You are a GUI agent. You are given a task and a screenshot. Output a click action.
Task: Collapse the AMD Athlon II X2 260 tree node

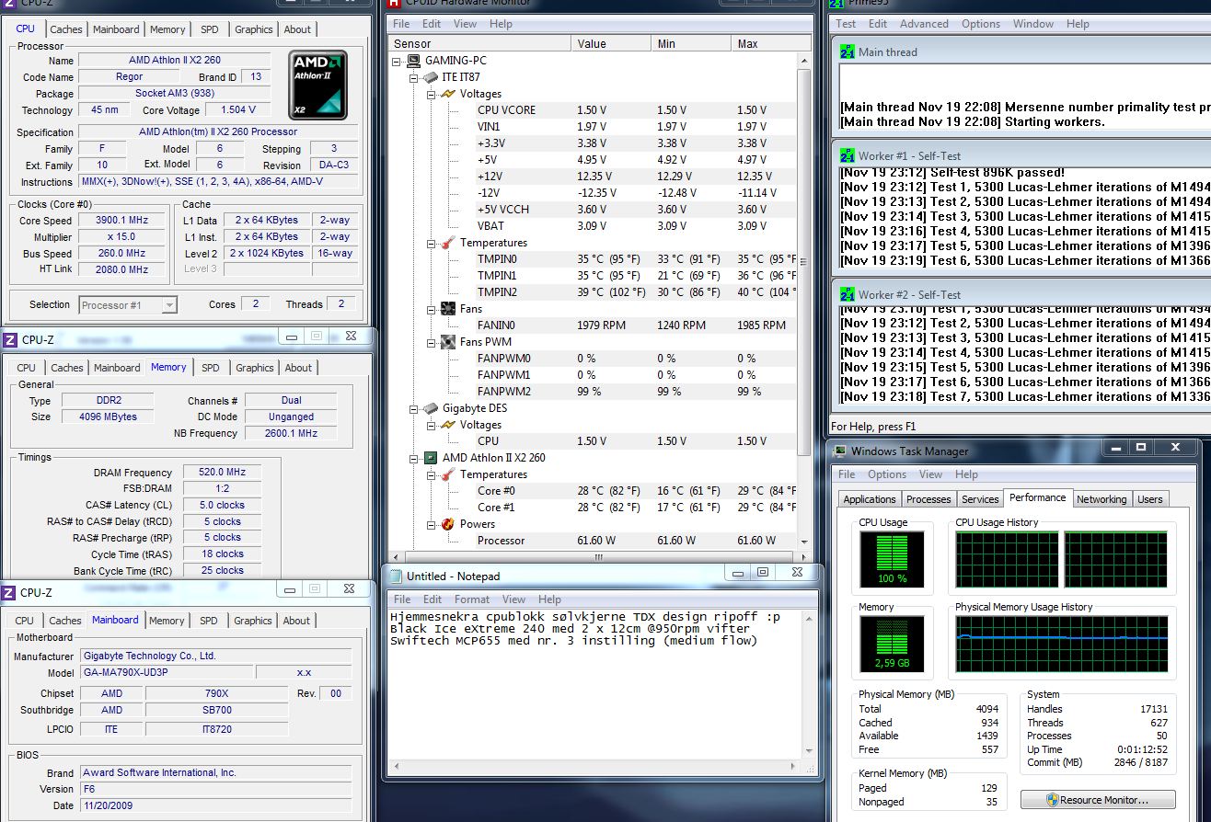(414, 458)
